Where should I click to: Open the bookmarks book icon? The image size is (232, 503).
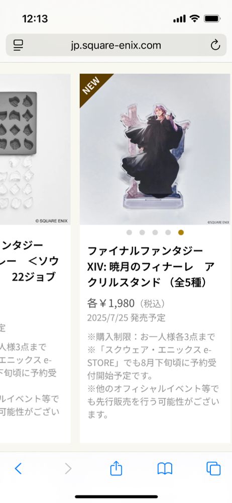point(165,469)
